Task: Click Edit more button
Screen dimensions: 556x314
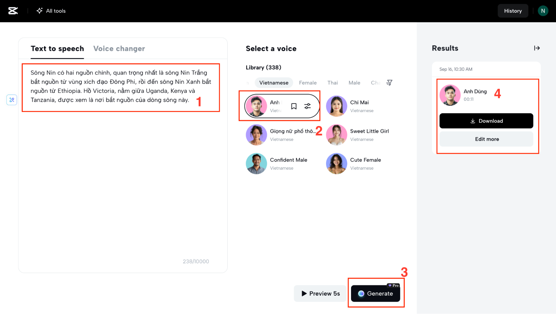Action: click(x=486, y=139)
